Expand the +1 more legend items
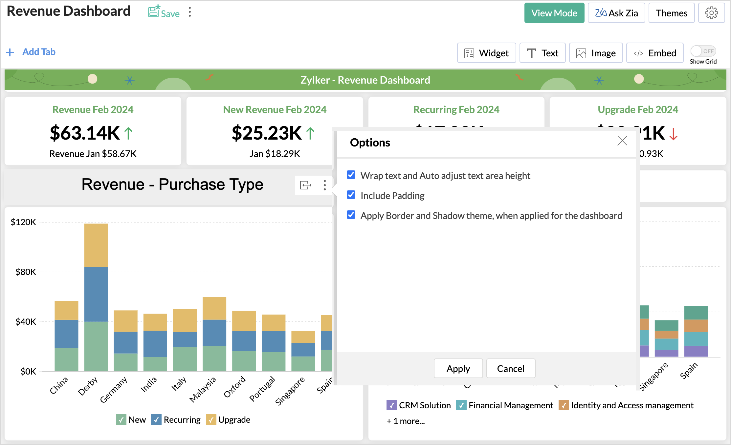731x445 pixels. [406, 421]
